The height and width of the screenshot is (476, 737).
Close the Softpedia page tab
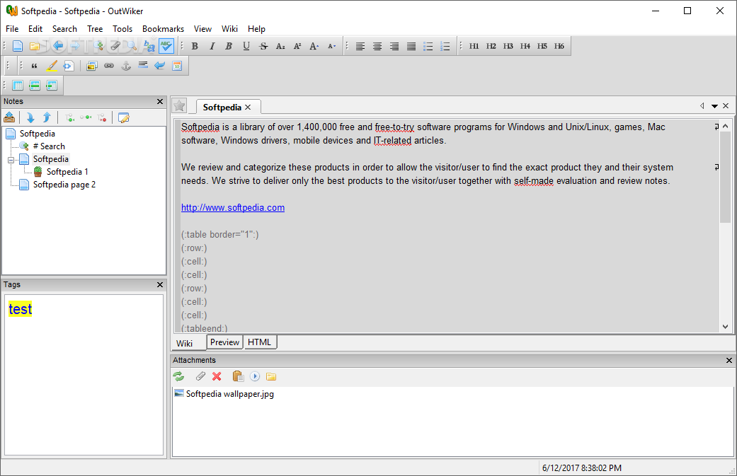pos(248,107)
